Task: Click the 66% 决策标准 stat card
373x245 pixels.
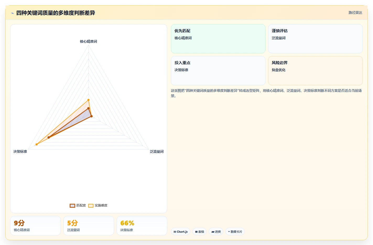Action: tap(142, 226)
